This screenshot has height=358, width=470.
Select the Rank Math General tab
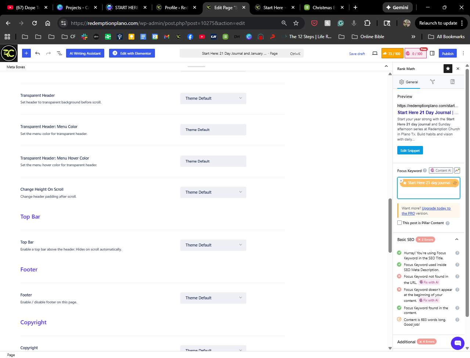click(x=409, y=82)
